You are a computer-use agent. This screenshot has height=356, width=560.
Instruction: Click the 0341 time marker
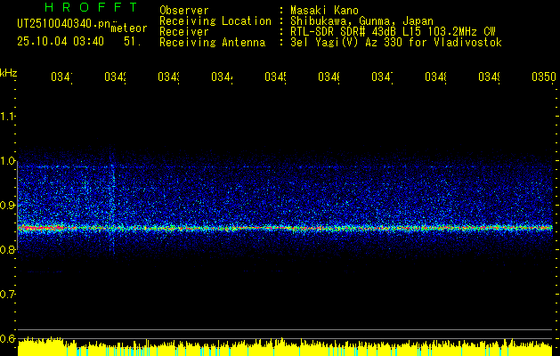click(61, 77)
